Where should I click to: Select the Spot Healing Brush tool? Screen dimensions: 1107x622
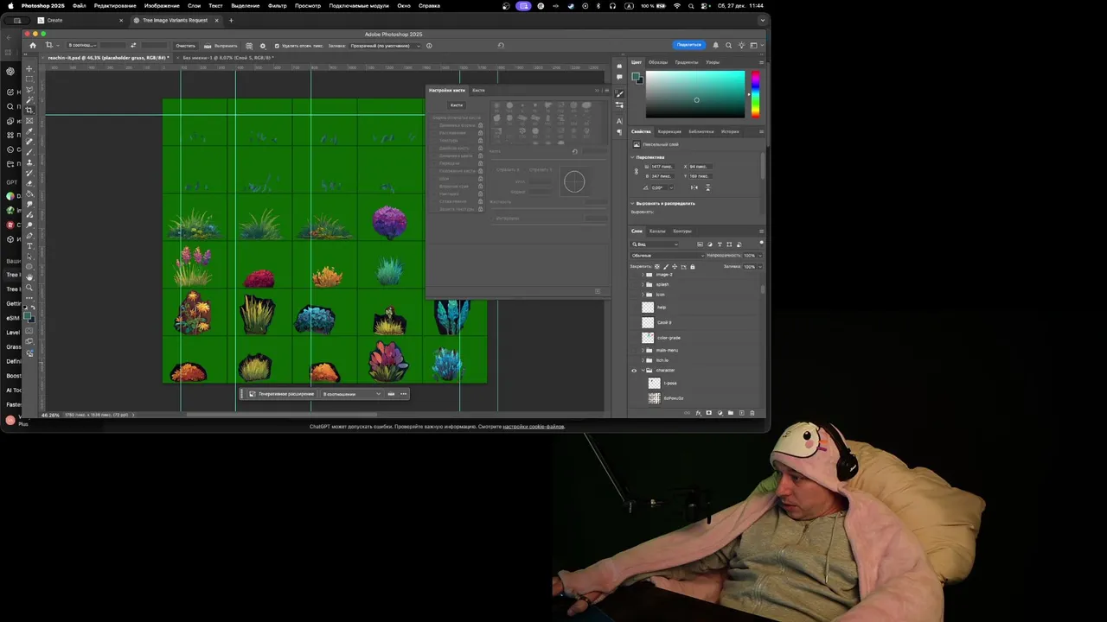point(29,141)
